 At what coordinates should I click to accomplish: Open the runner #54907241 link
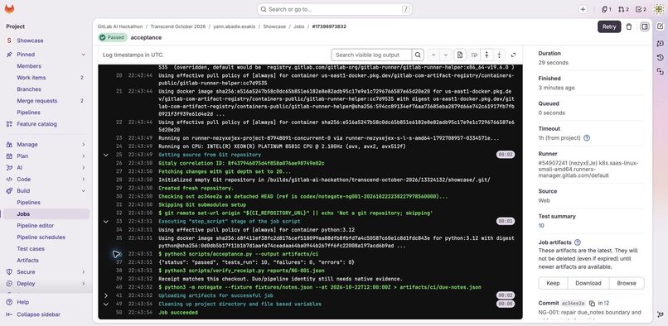[588, 169]
